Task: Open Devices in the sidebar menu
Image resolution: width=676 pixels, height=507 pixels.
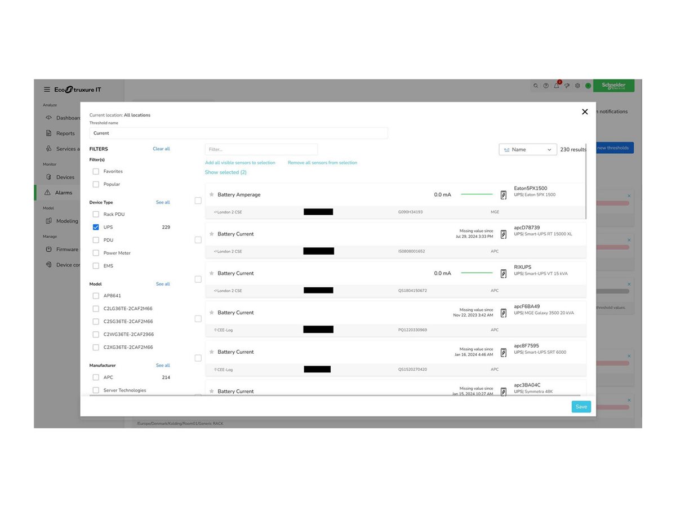Action: (x=65, y=177)
